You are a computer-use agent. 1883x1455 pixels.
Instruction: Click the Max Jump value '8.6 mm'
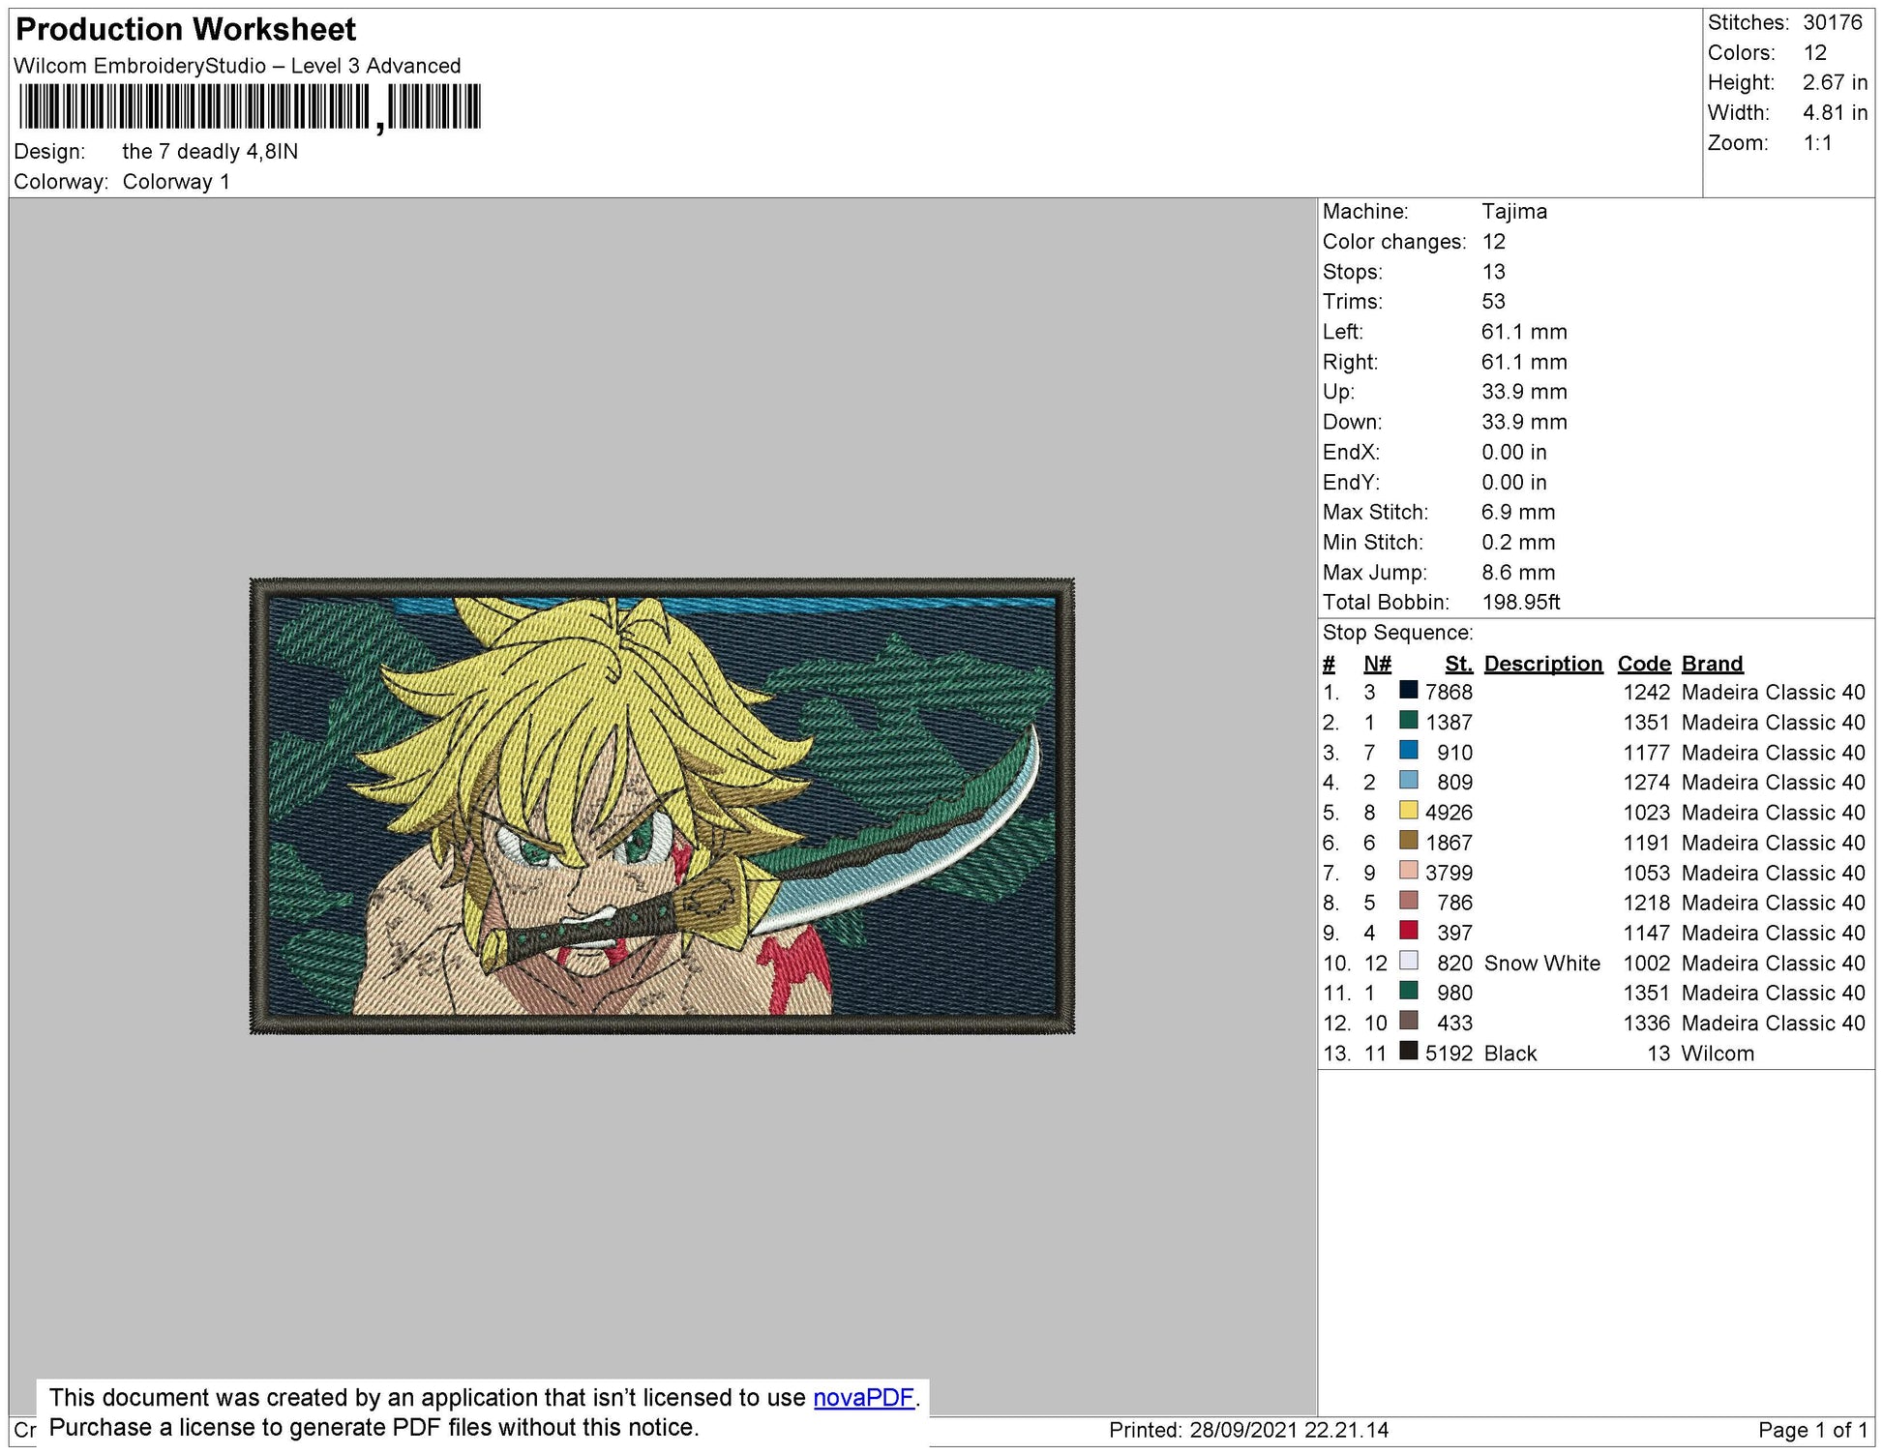(x=1518, y=572)
